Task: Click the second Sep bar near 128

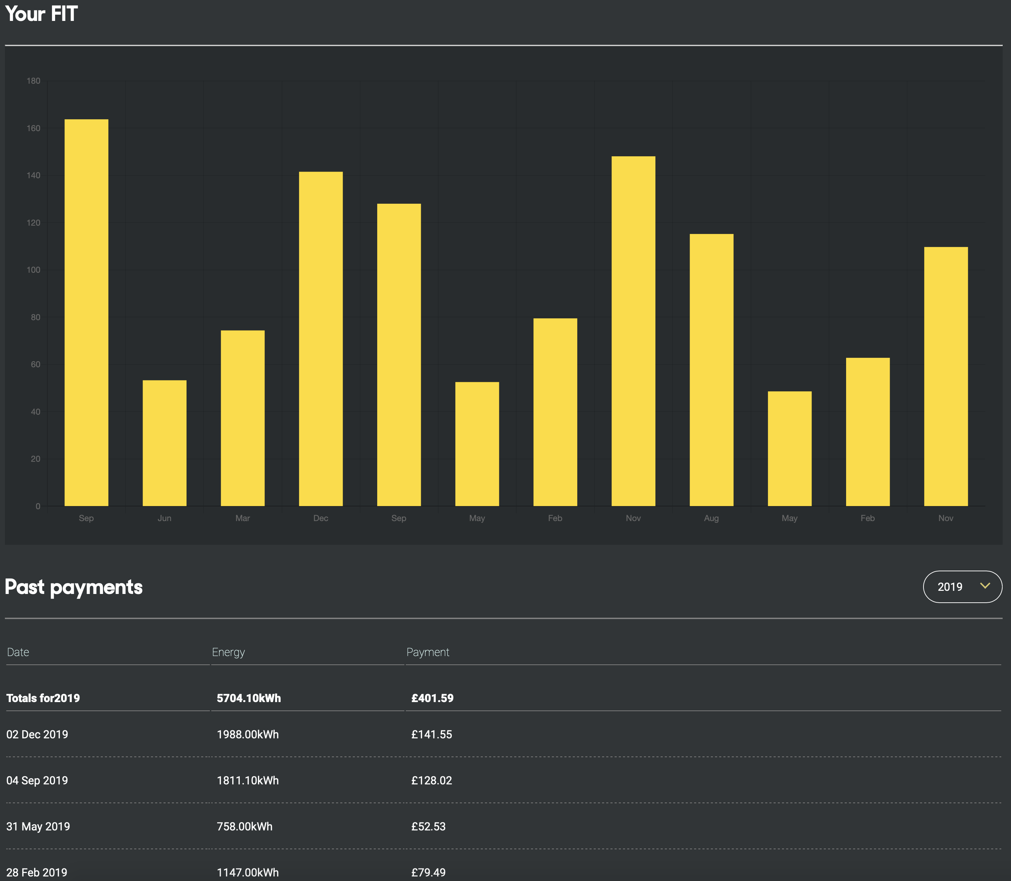Action: tap(399, 355)
